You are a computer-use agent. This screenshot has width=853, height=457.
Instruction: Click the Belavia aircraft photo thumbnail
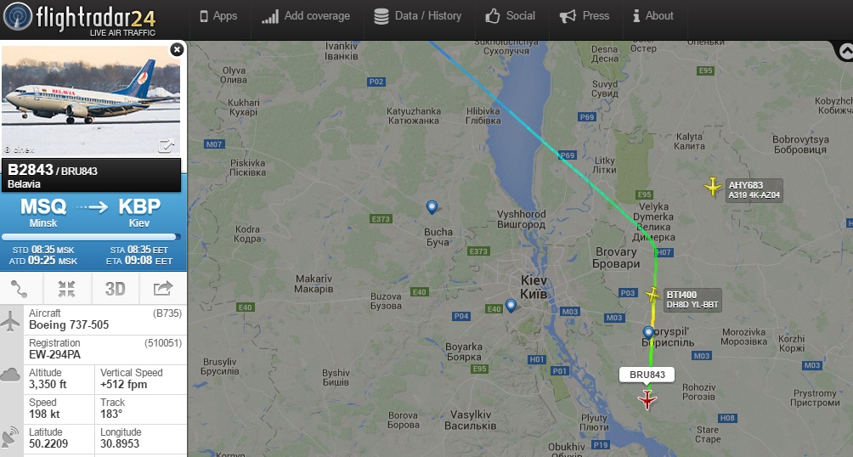pyautogui.click(x=92, y=101)
